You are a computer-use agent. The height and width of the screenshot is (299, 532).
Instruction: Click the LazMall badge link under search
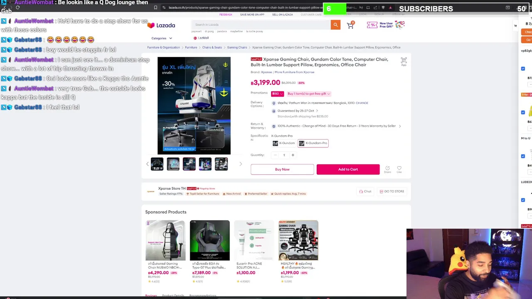tap(201, 38)
